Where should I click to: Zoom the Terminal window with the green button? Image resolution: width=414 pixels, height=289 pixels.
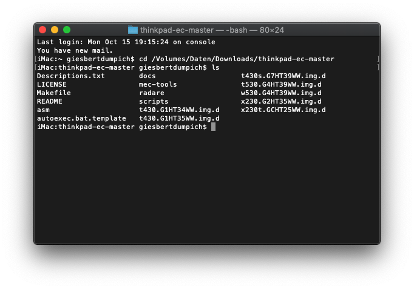(x=67, y=30)
